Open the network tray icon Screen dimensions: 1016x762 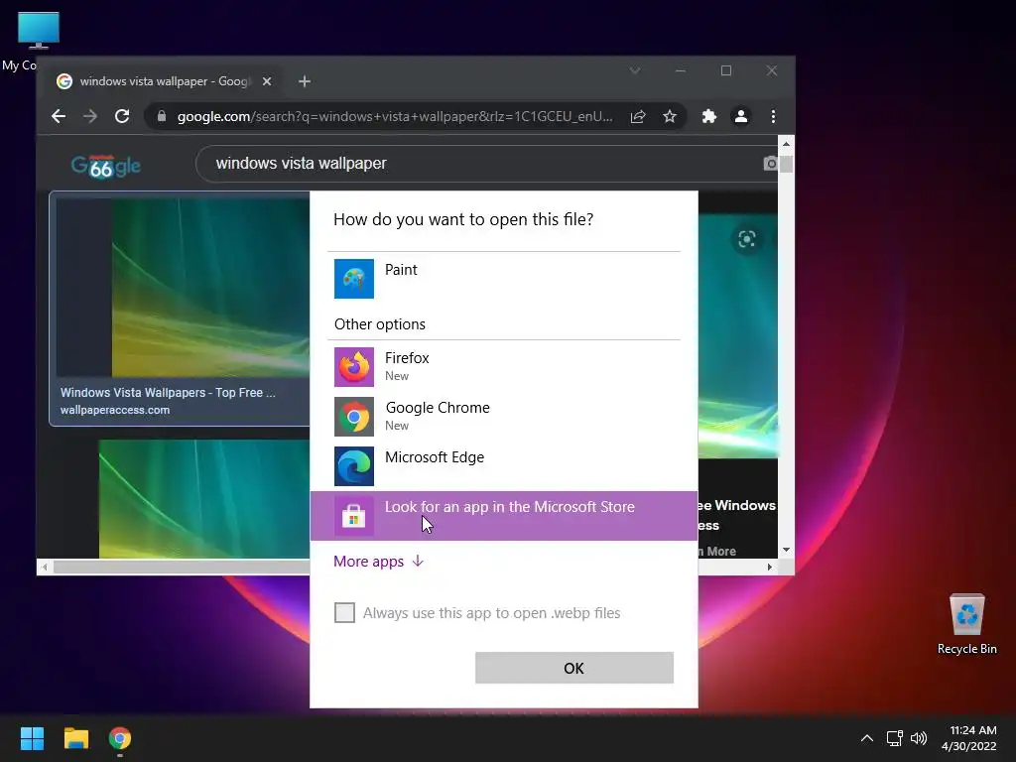click(x=895, y=738)
